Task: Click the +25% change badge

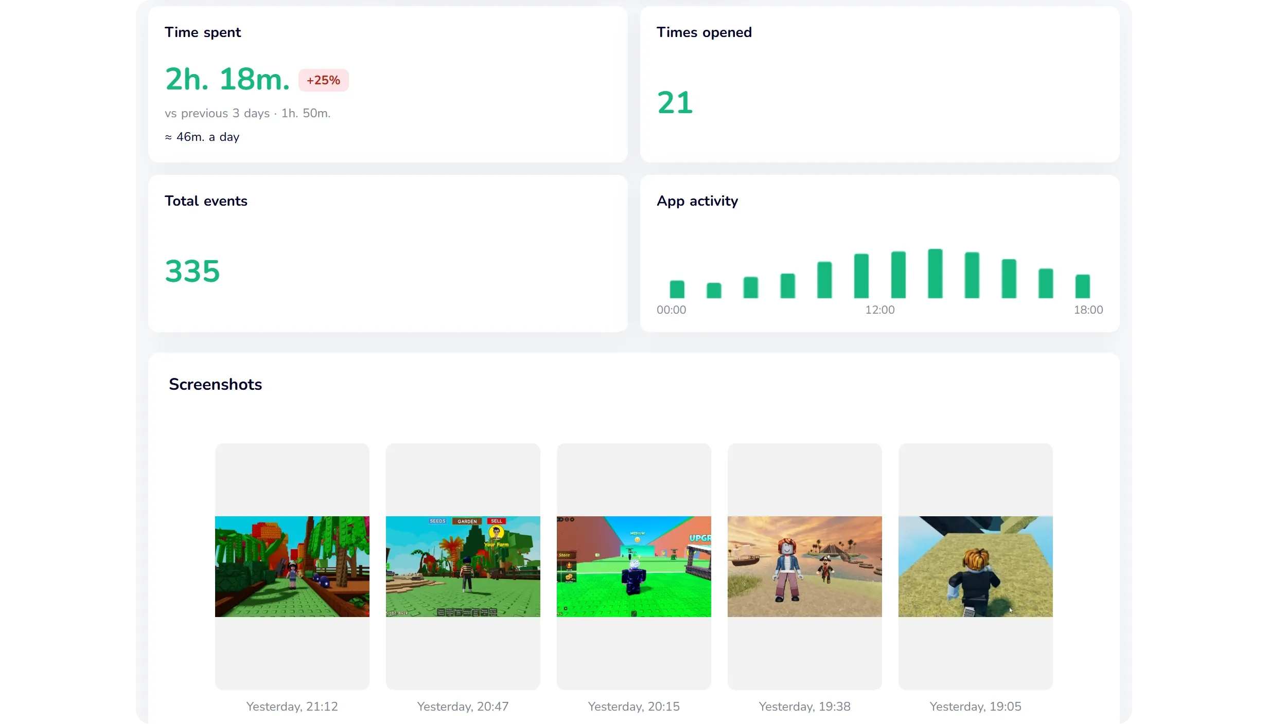Action: point(324,80)
